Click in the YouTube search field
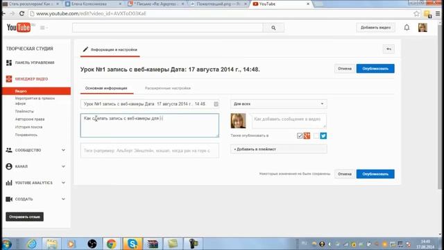This screenshot has height=250, width=444. [168, 28]
